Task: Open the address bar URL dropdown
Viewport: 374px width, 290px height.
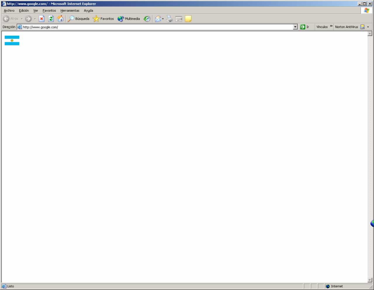Action: [295, 27]
